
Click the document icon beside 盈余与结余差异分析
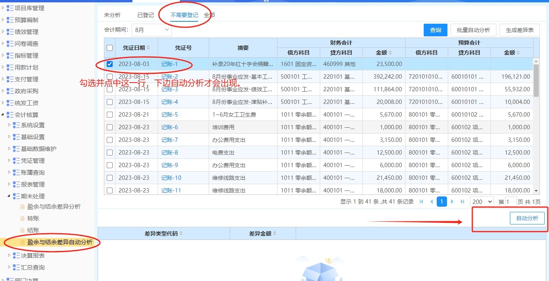[x=23, y=207]
